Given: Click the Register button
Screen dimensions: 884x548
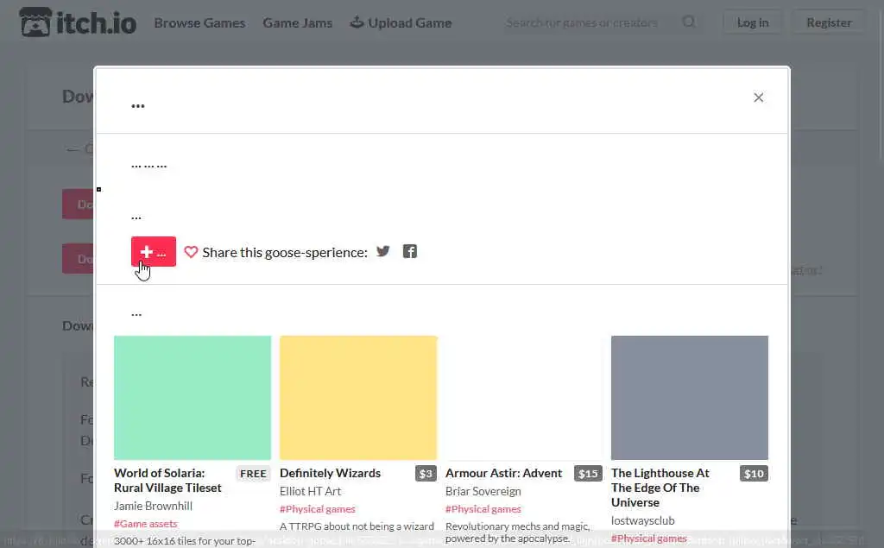Looking at the screenshot, I should tap(829, 22).
